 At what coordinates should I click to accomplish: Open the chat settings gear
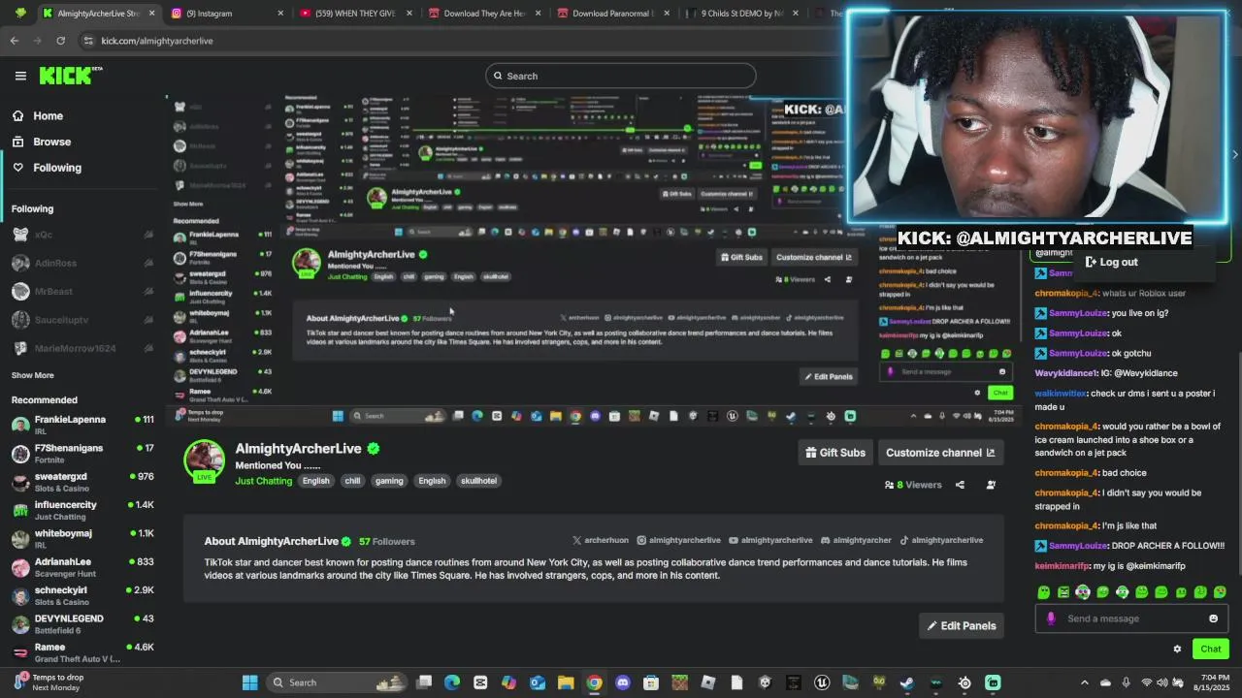1177,650
